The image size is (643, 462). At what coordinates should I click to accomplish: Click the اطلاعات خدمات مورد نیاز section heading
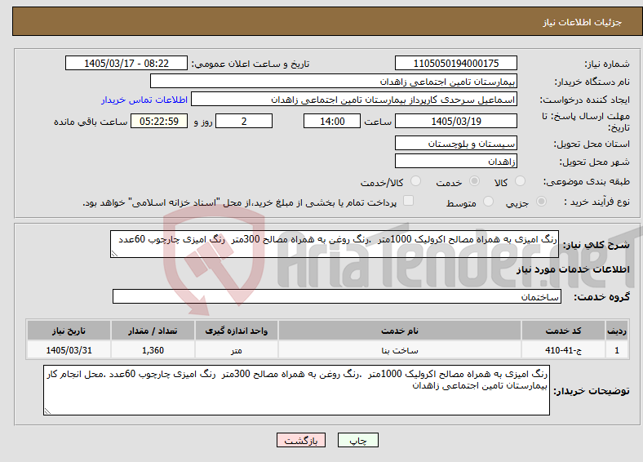(x=573, y=269)
